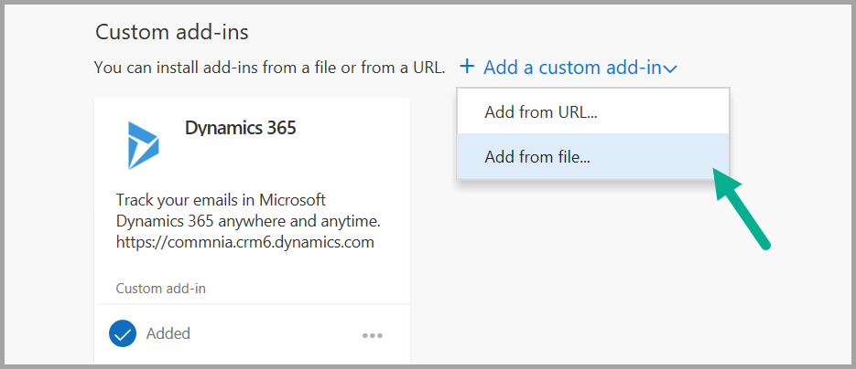Toggle the blue Added checkmark circle
Image resolution: width=856 pixels, height=369 pixels.
122,333
